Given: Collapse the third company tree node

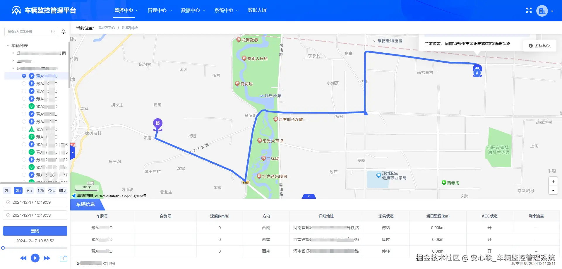Looking at the screenshot, I should coord(13,68).
